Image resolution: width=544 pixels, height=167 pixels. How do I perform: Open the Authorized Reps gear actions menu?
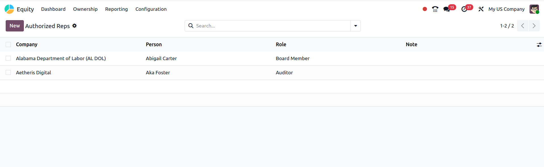[74, 26]
